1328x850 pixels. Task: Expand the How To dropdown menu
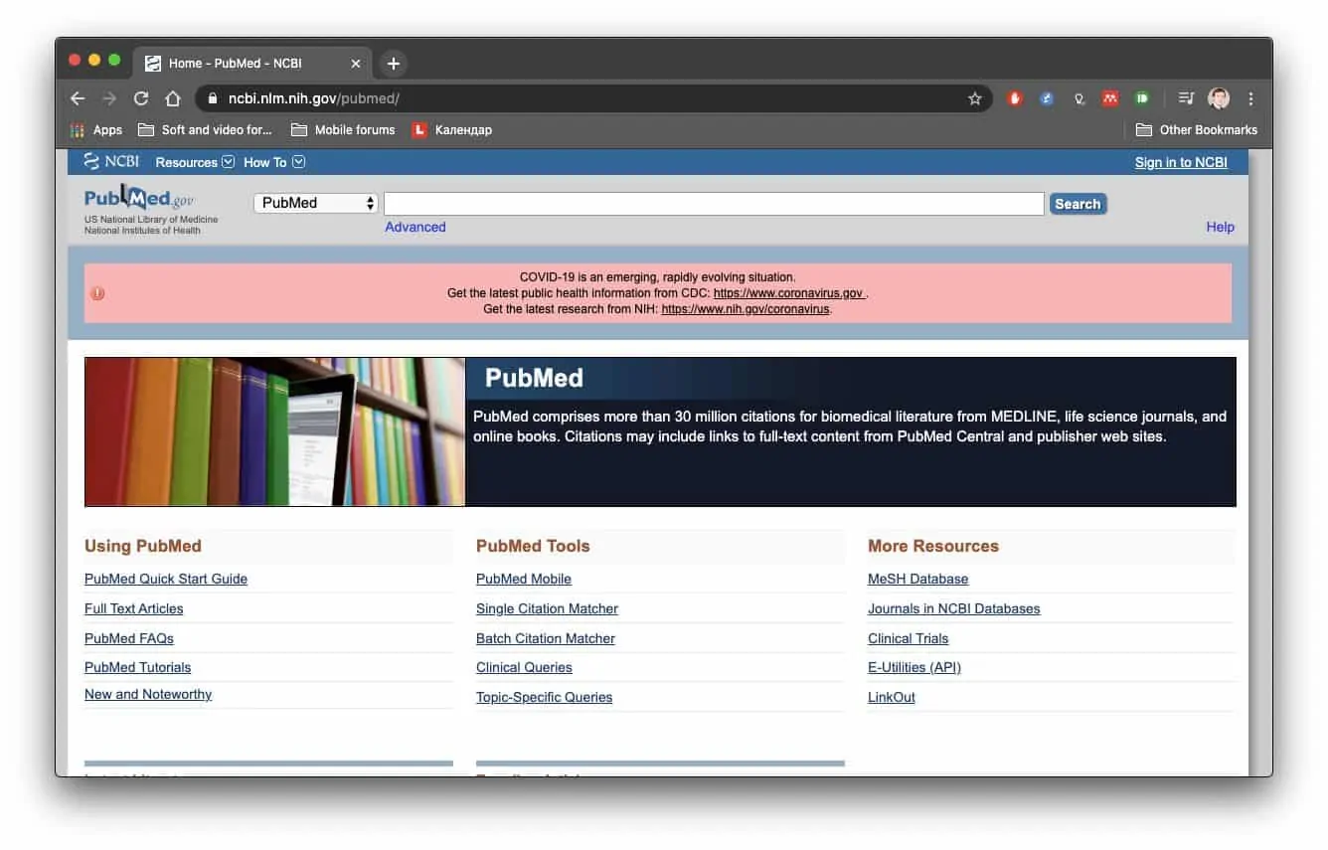tap(274, 162)
